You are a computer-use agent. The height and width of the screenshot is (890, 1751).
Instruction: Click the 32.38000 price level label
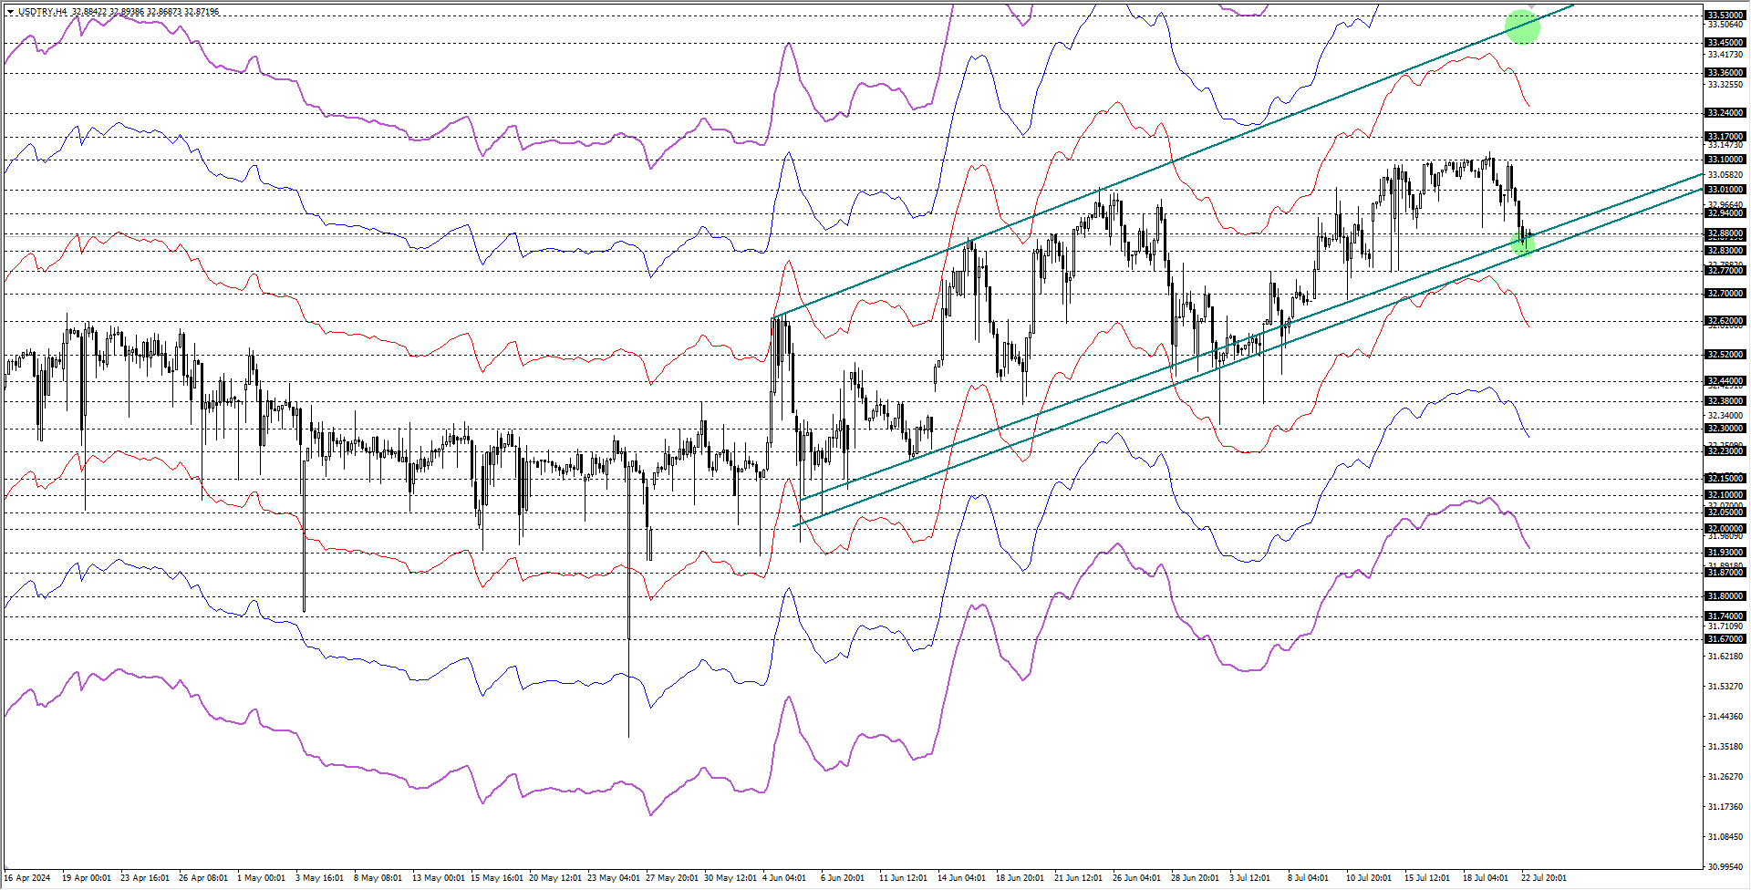click(1725, 401)
